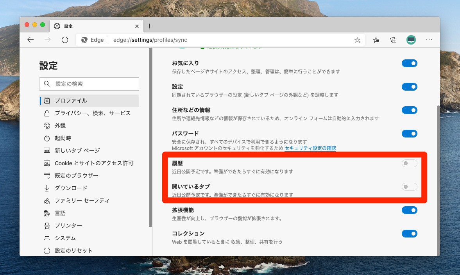Turn off the 拡張機能 sync toggle
This screenshot has height=275, width=460.
coord(409,210)
